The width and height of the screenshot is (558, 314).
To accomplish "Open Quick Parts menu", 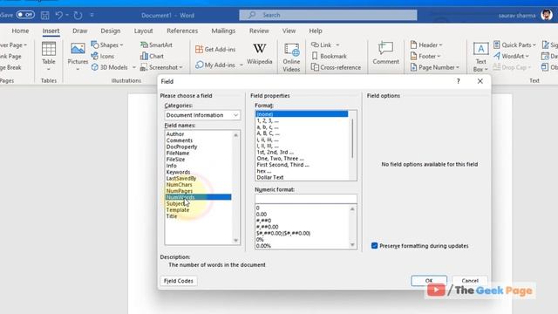I will point(514,44).
